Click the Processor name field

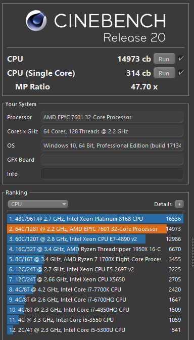(x=112, y=117)
